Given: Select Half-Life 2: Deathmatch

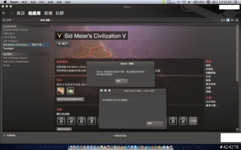Looking at the screenshot, I should coord(16,61).
